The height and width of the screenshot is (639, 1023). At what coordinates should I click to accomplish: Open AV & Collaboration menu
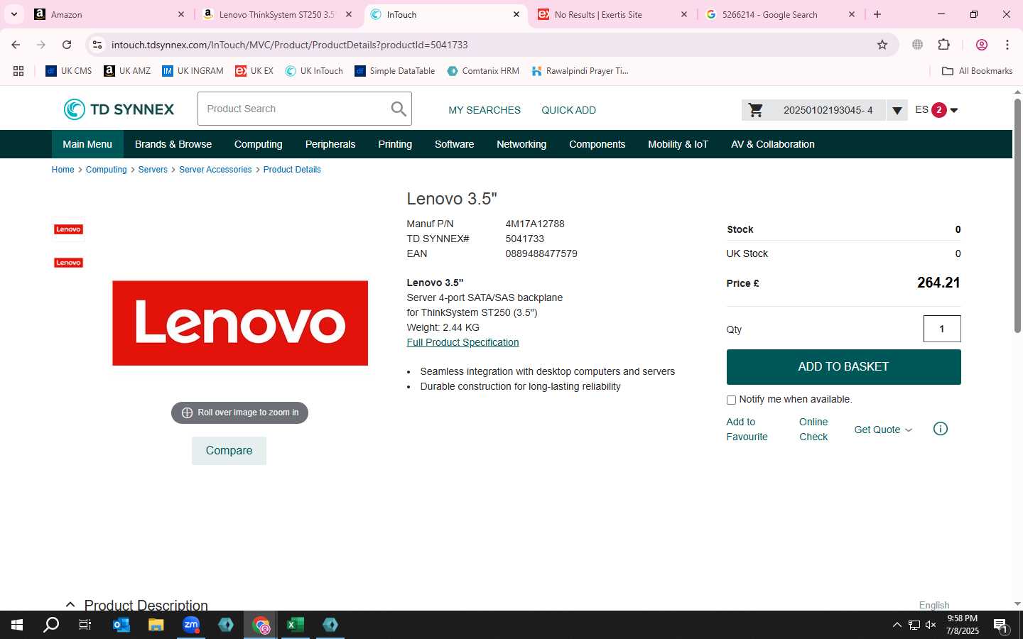[x=773, y=144]
